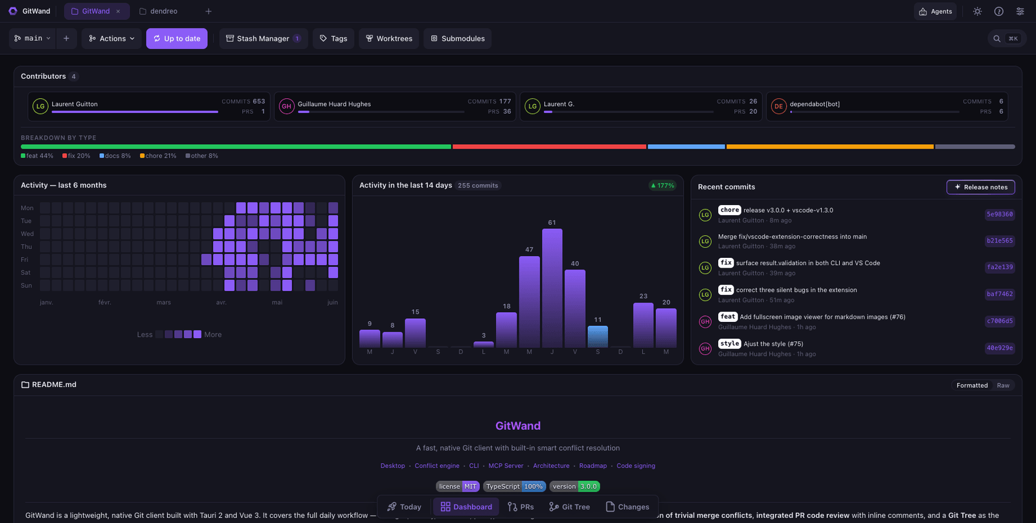
Task: Click the Release notes button
Action: 980,187
